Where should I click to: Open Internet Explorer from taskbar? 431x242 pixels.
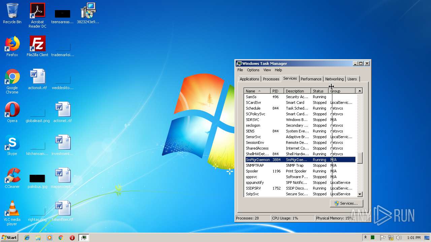coord(27,238)
